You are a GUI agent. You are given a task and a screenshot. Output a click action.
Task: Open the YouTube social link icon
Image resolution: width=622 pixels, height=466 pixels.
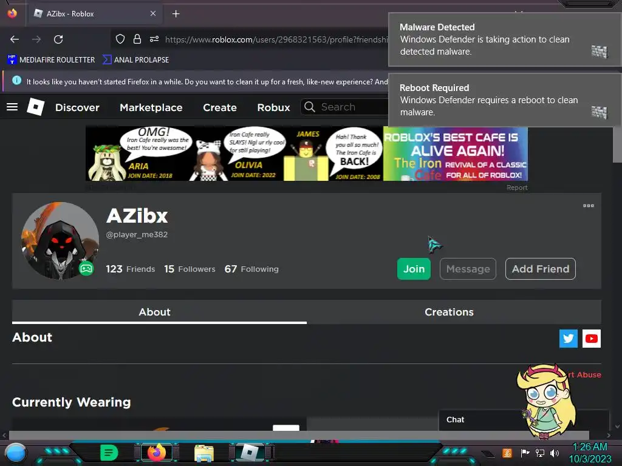click(x=592, y=339)
